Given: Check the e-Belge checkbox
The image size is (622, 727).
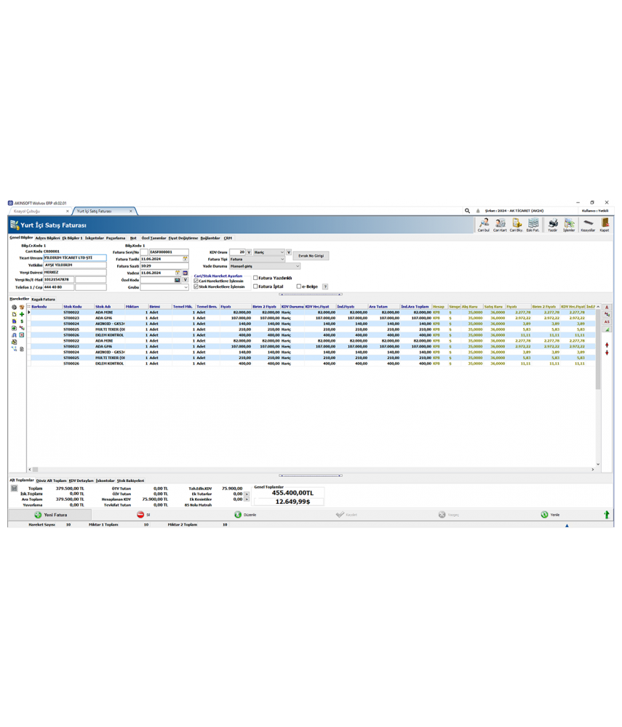Looking at the screenshot, I should pyautogui.click(x=299, y=286).
